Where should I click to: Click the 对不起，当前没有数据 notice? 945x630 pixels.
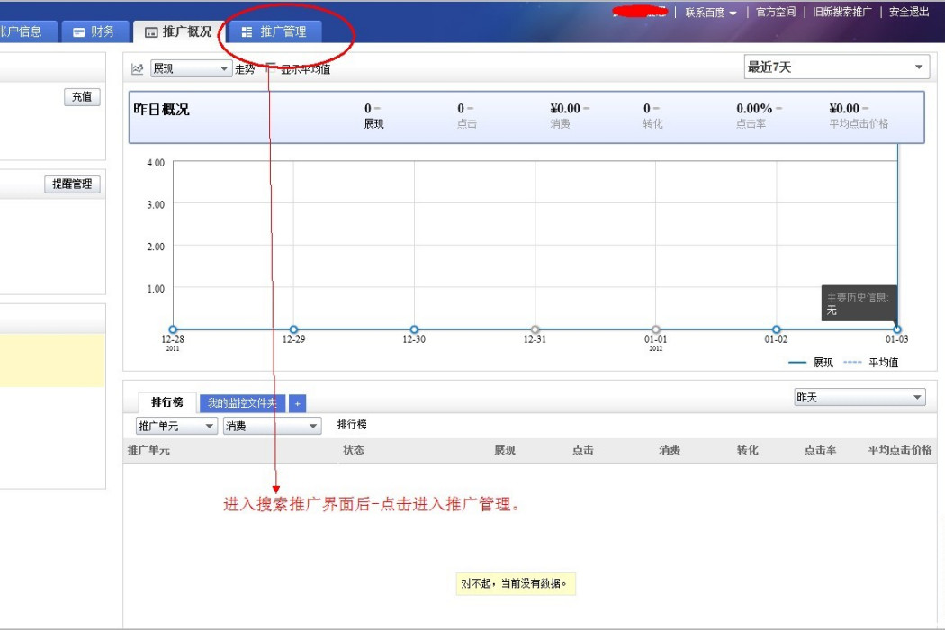(x=516, y=583)
